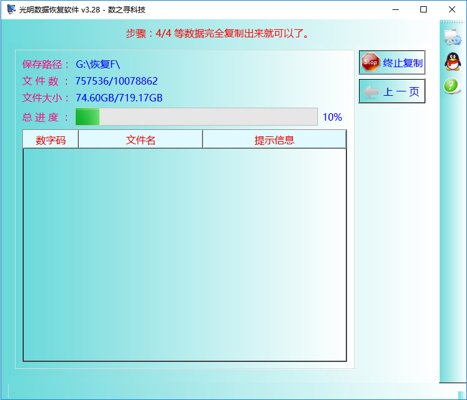The height and width of the screenshot is (400, 467).
Task: Click the green total progress bar
Action: coord(197,116)
